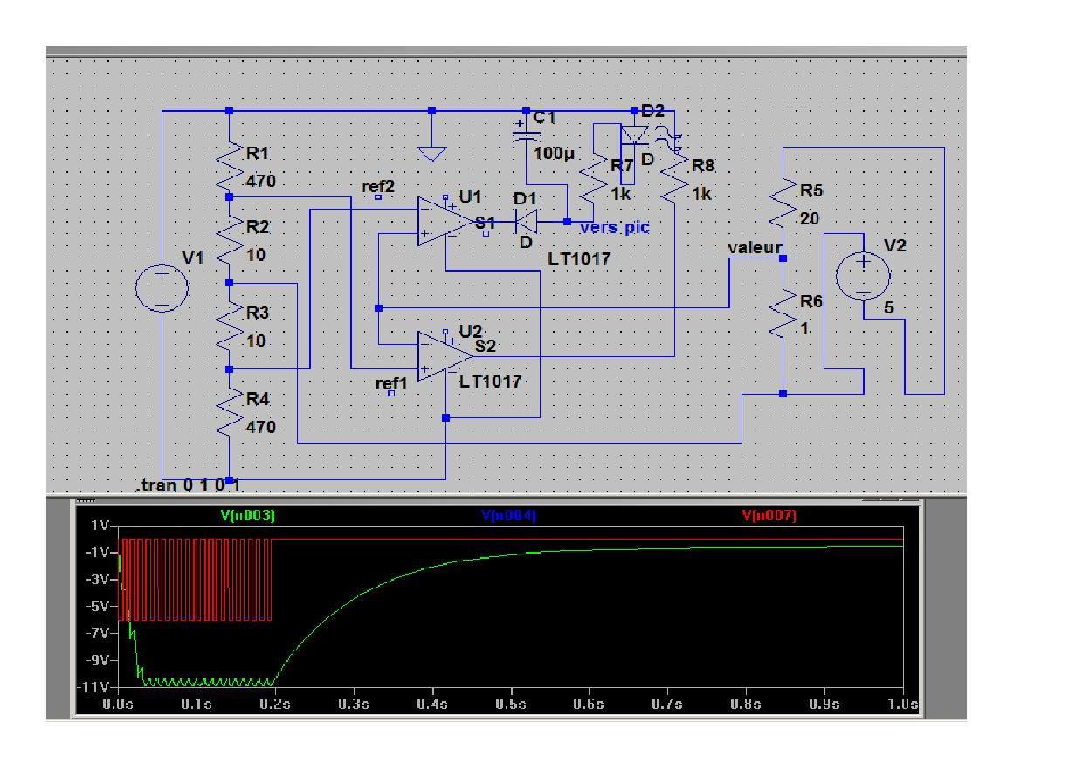Click the 'valeur' net label

click(754, 248)
